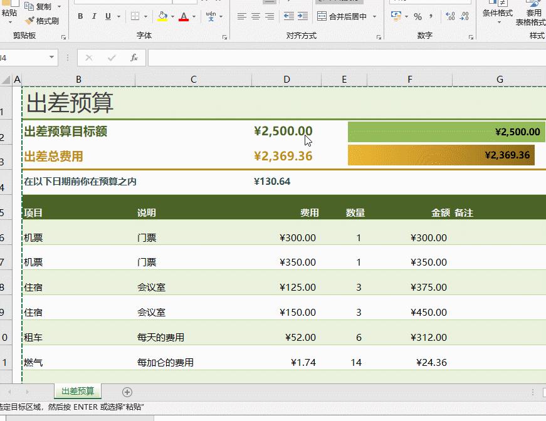The height and width of the screenshot is (421, 546).
Task: Apply bold formatting from the 字体 group
Action: click(80, 17)
